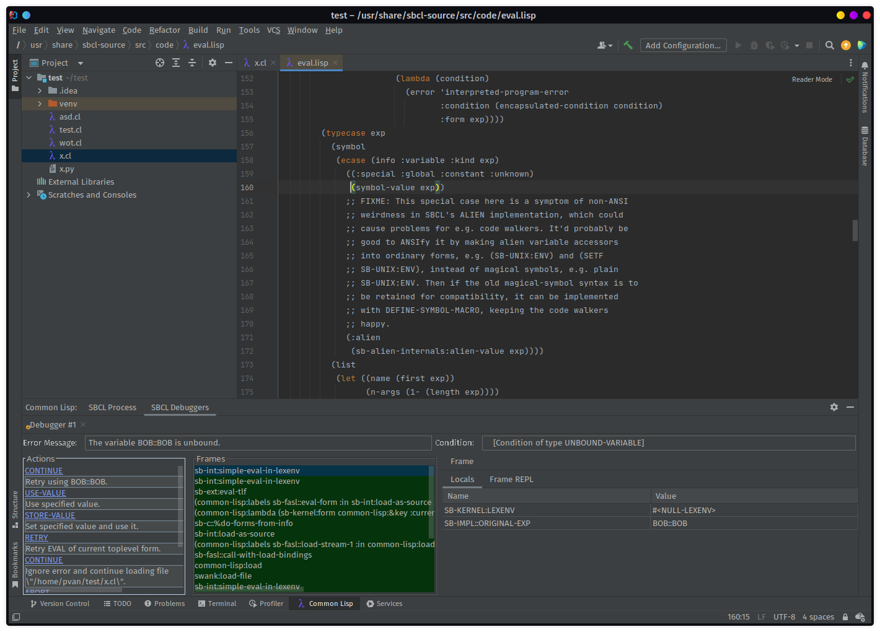
Task: Click the Build project hammer icon
Action: click(628, 45)
